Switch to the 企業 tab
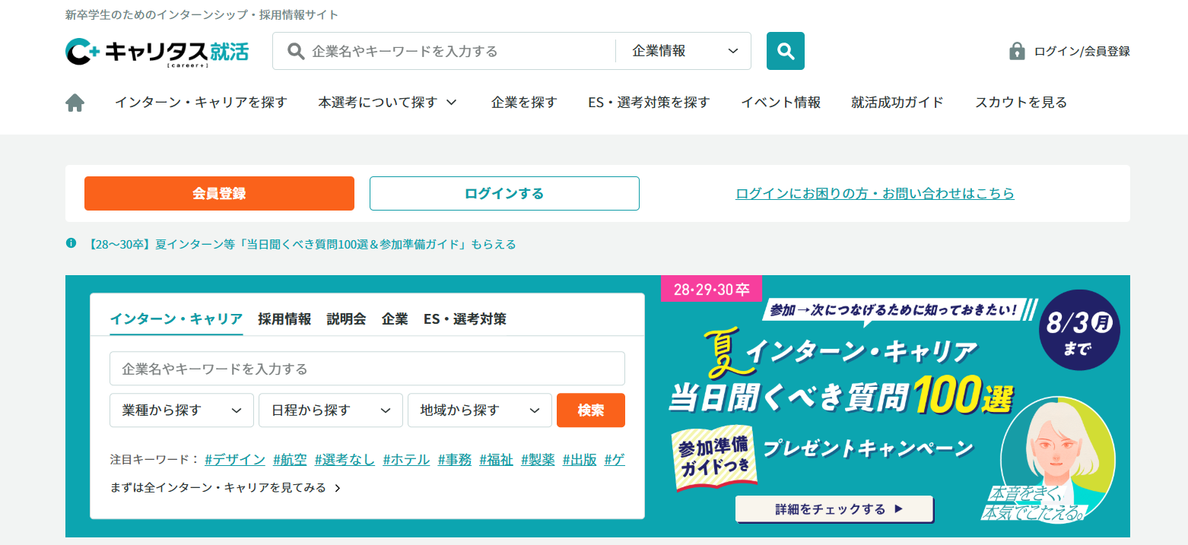 (x=395, y=319)
